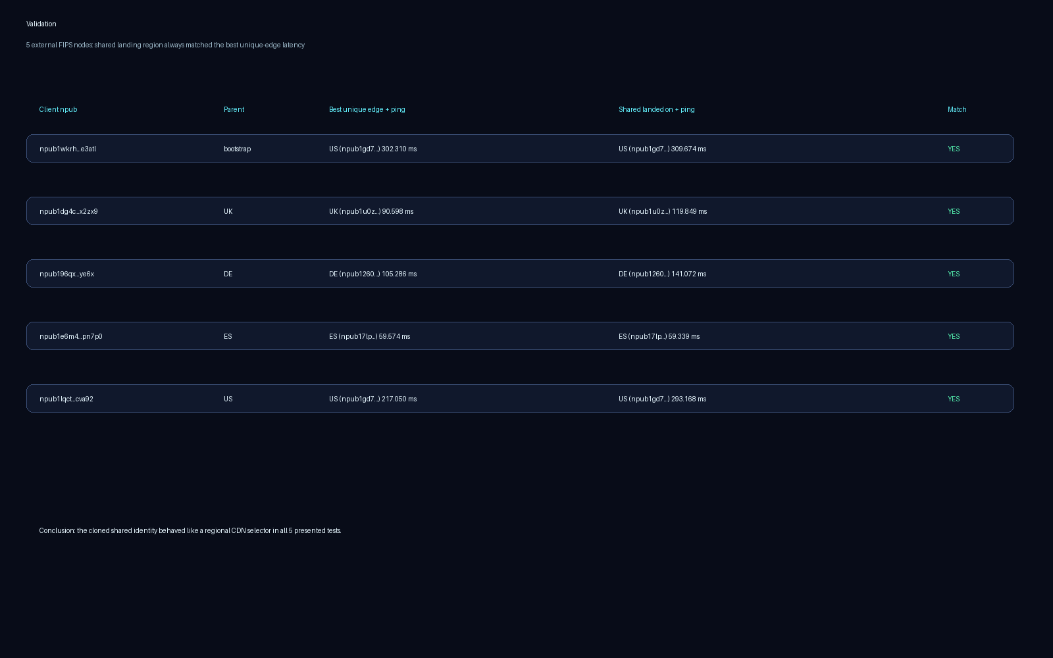Click the YES match for the ES row
The height and width of the screenshot is (658, 1053).
(954, 336)
